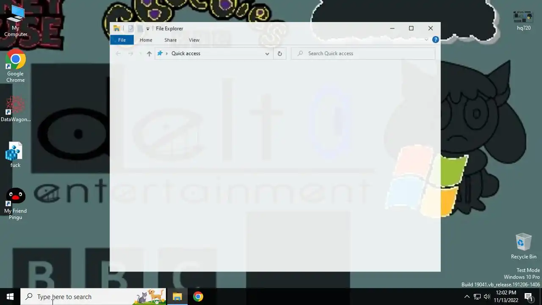Viewport: 542px width, 305px height.
Task: Click the Properties quick access toolbar icon
Action: coord(131,28)
